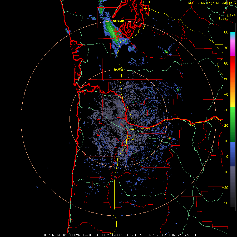Select the 60 value on the dBZ scale

click(226, 63)
